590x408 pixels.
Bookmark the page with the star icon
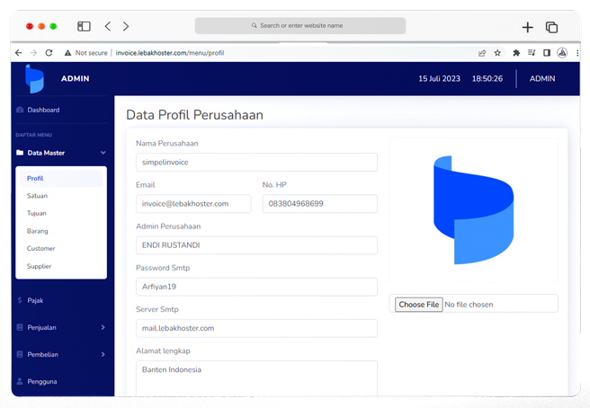coord(497,53)
